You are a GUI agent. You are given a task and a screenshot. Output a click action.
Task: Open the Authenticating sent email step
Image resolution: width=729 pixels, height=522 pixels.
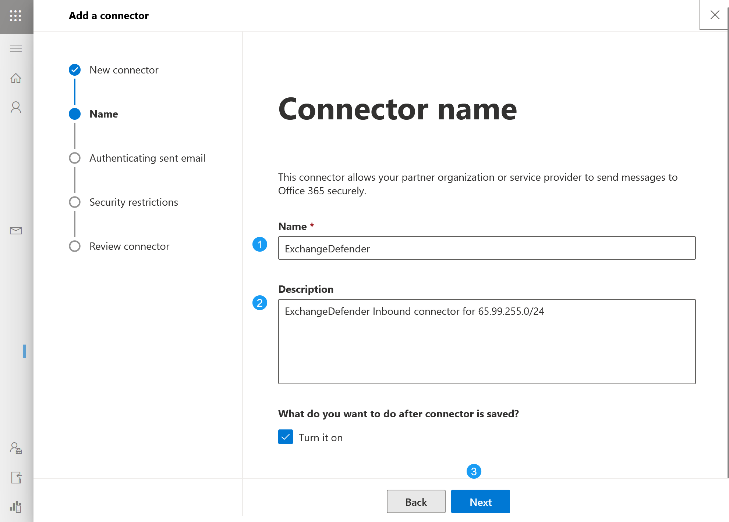tap(147, 158)
